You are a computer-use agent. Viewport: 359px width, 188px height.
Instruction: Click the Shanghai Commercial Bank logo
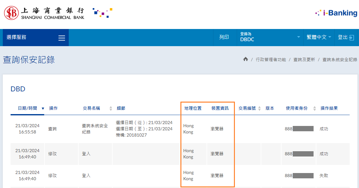[x=44, y=13]
